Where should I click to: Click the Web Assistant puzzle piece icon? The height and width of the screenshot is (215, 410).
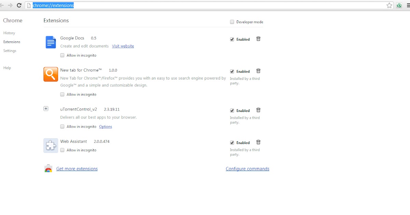[x=51, y=145]
